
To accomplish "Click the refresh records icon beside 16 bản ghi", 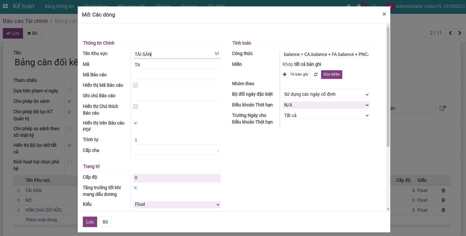I will pyautogui.click(x=316, y=74).
